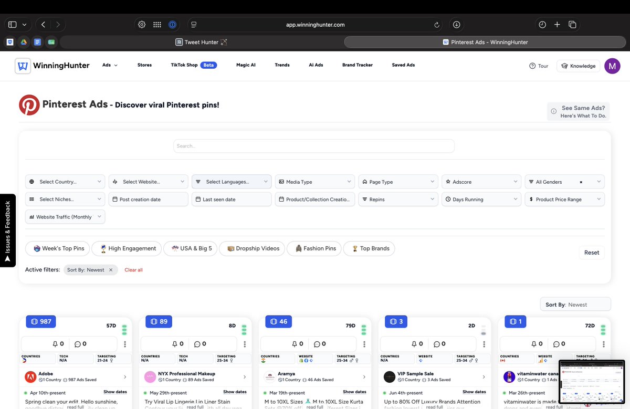Start the Tour
This screenshot has height=409, width=630.
pos(539,66)
